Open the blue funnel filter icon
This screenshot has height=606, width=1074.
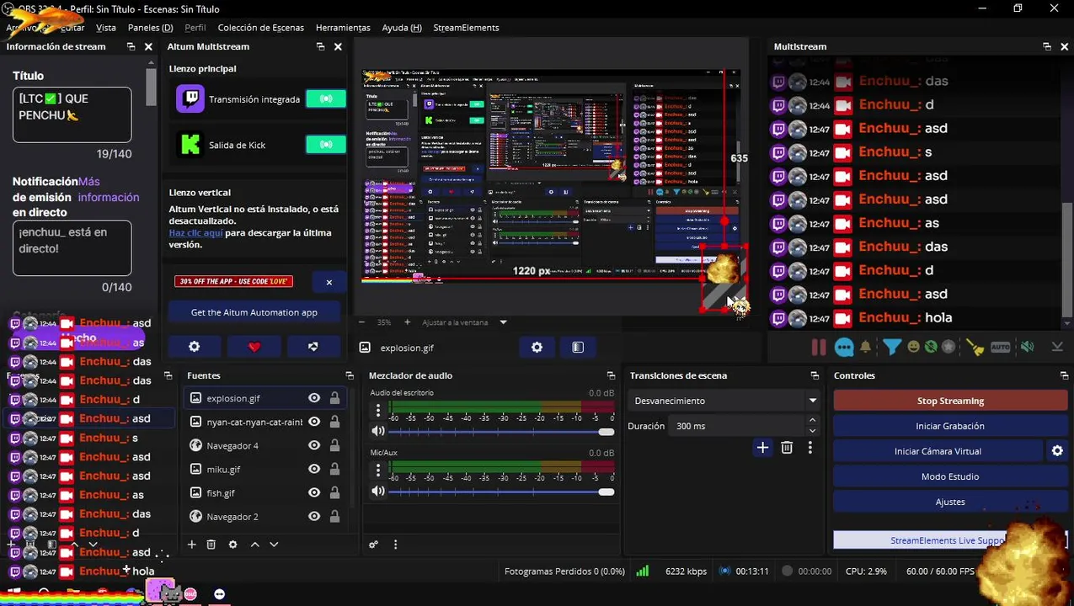891,347
